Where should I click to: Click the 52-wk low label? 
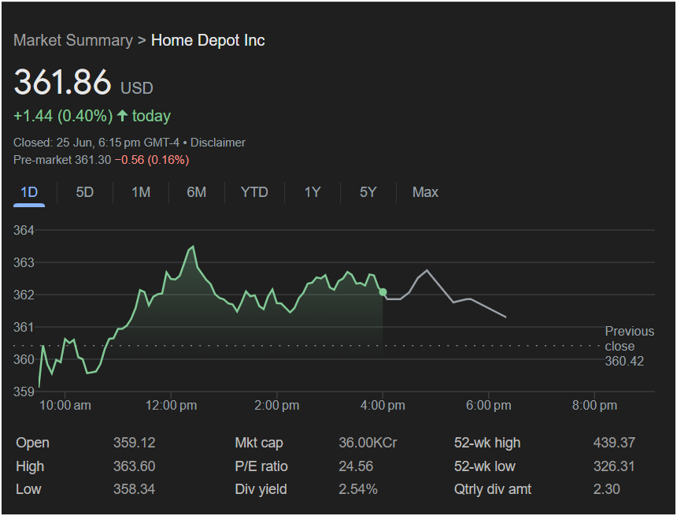tap(485, 466)
